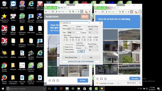The image size is (162, 91).
Task: Open new tab in left Cốc Cốc window
Action: click(68, 8)
